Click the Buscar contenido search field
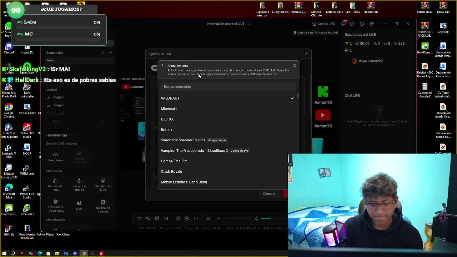Viewport: 457px width, 257px height. coord(228,87)
